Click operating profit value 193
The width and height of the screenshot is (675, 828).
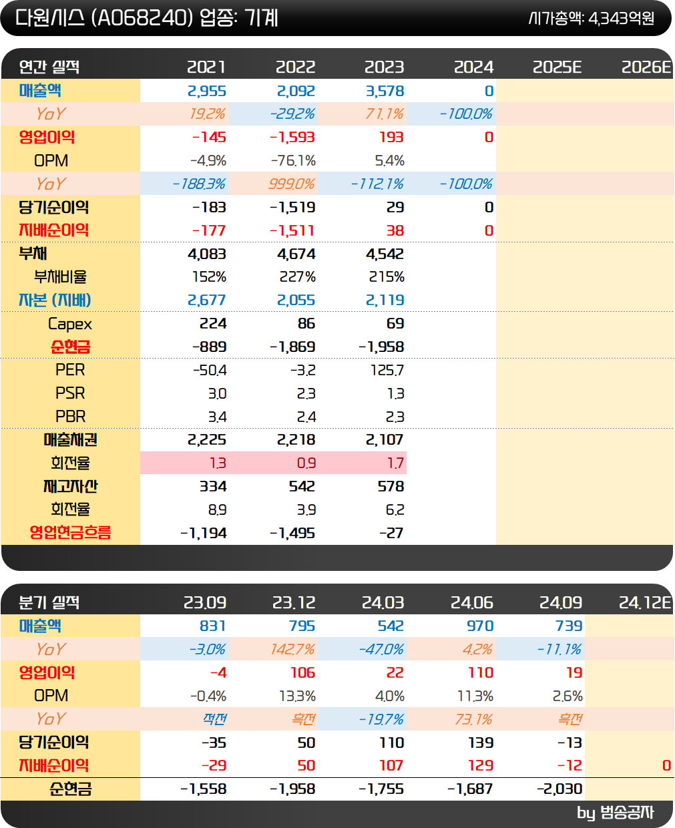coord(391,138)
